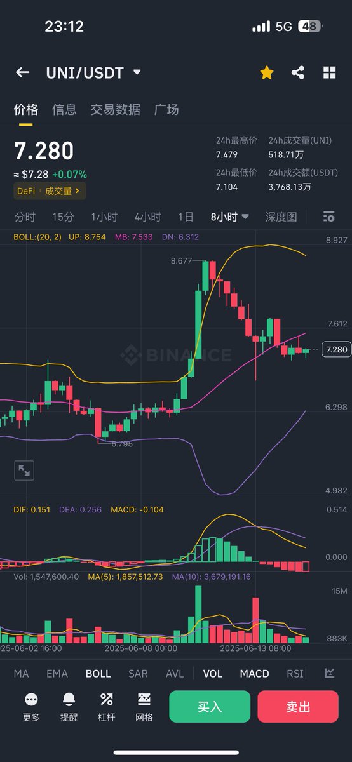Tap the DeFi tag
Screen dimensions: 352x762
26,190
